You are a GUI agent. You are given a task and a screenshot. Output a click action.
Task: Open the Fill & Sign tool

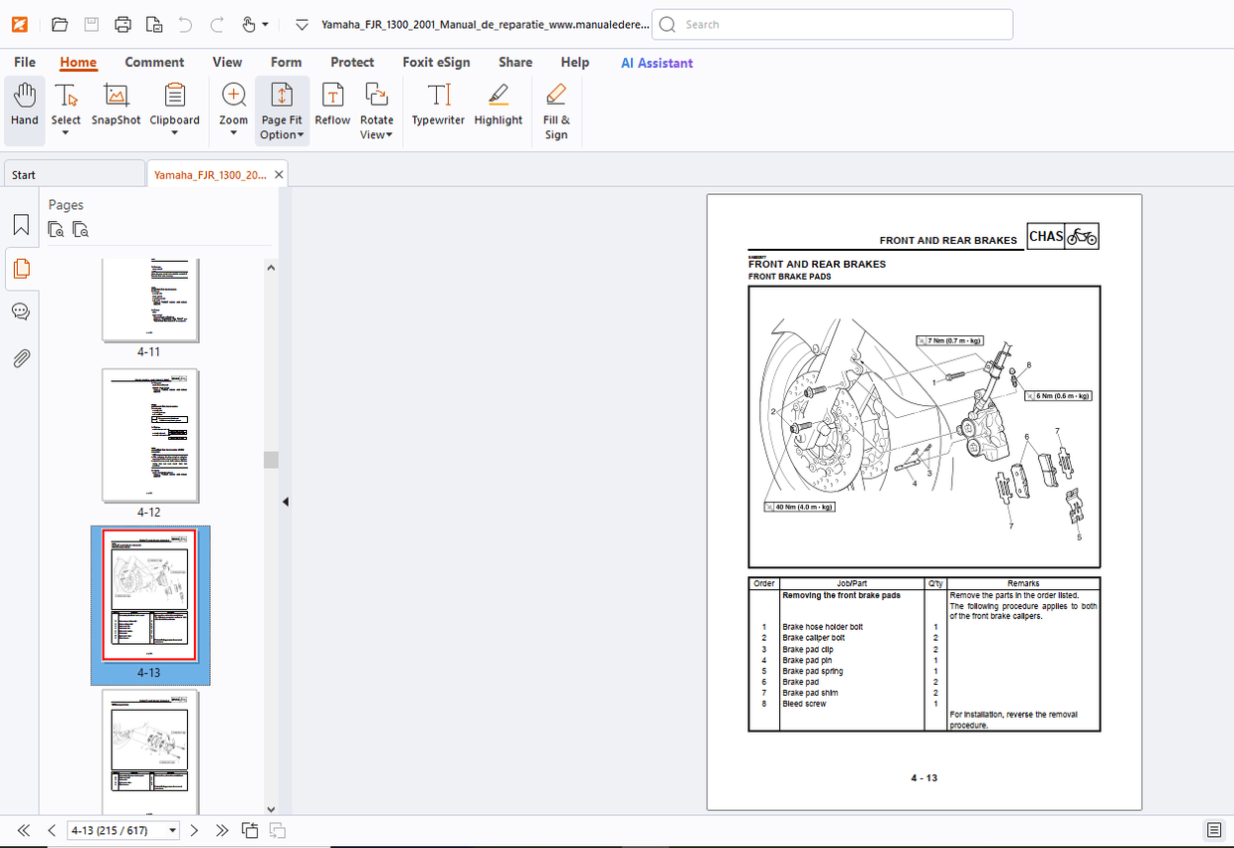point(556,110)
